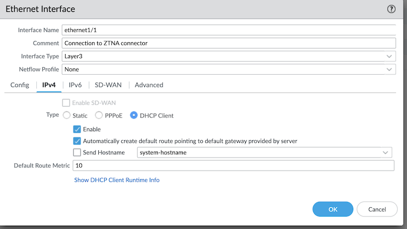The width and height of the screenshot is (407, 229).
Task: Open the help question mark icon
Action: pyautogui.click(x=391, y=9)
